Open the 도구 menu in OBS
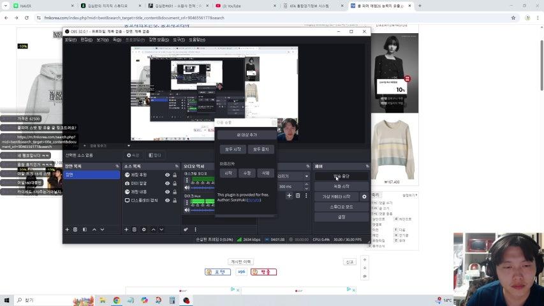Viewport: 544px width, 306px height. 179,40
